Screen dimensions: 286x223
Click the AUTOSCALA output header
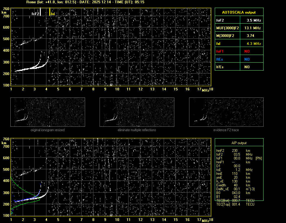point(239,12)
